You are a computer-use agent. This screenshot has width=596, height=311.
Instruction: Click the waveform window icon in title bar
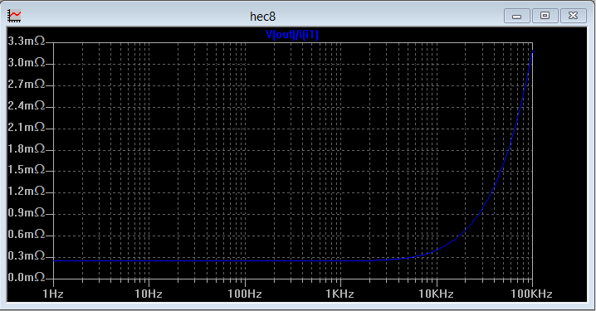(14, 16)
